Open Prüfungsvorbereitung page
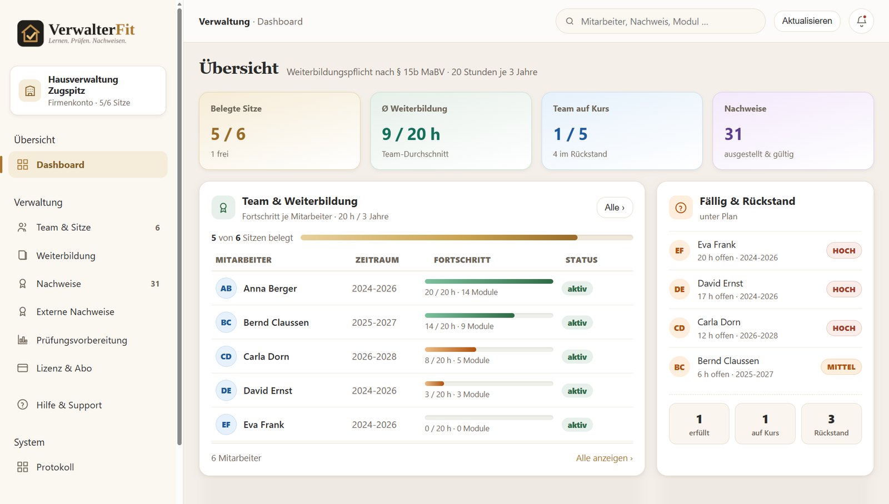889x504 pixels. 88,340
